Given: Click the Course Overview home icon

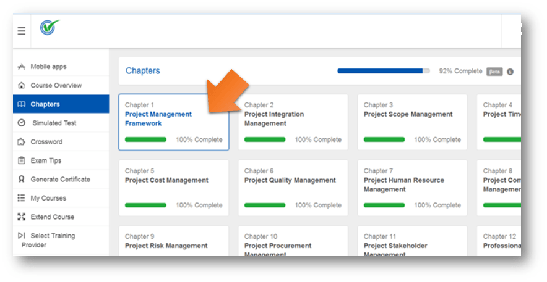Looking at the screenshot, I should [x=22, y=85].
